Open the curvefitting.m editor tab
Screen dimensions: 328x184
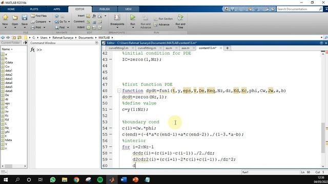pos(147,48)
